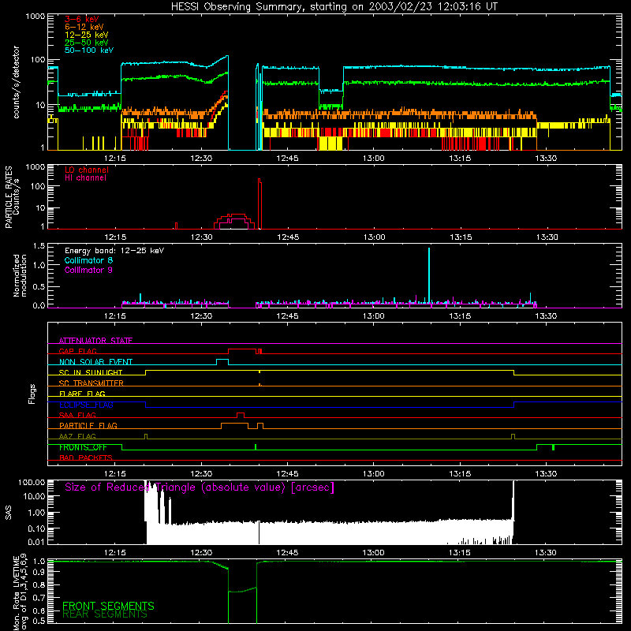Click the 13:00 tick under the count-rate plot
The image size is (631, 631).
(373, 159)
